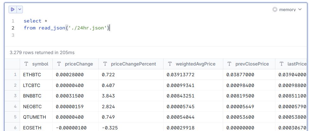Viewport: 309px width, 131px height.
Task: Click the prevClosePrice cell 0.03877000
Action: 249,75
